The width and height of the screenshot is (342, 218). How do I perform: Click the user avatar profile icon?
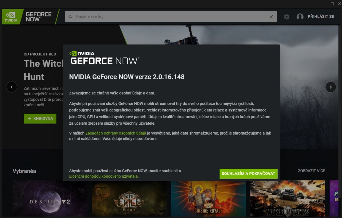coord(300,16)
